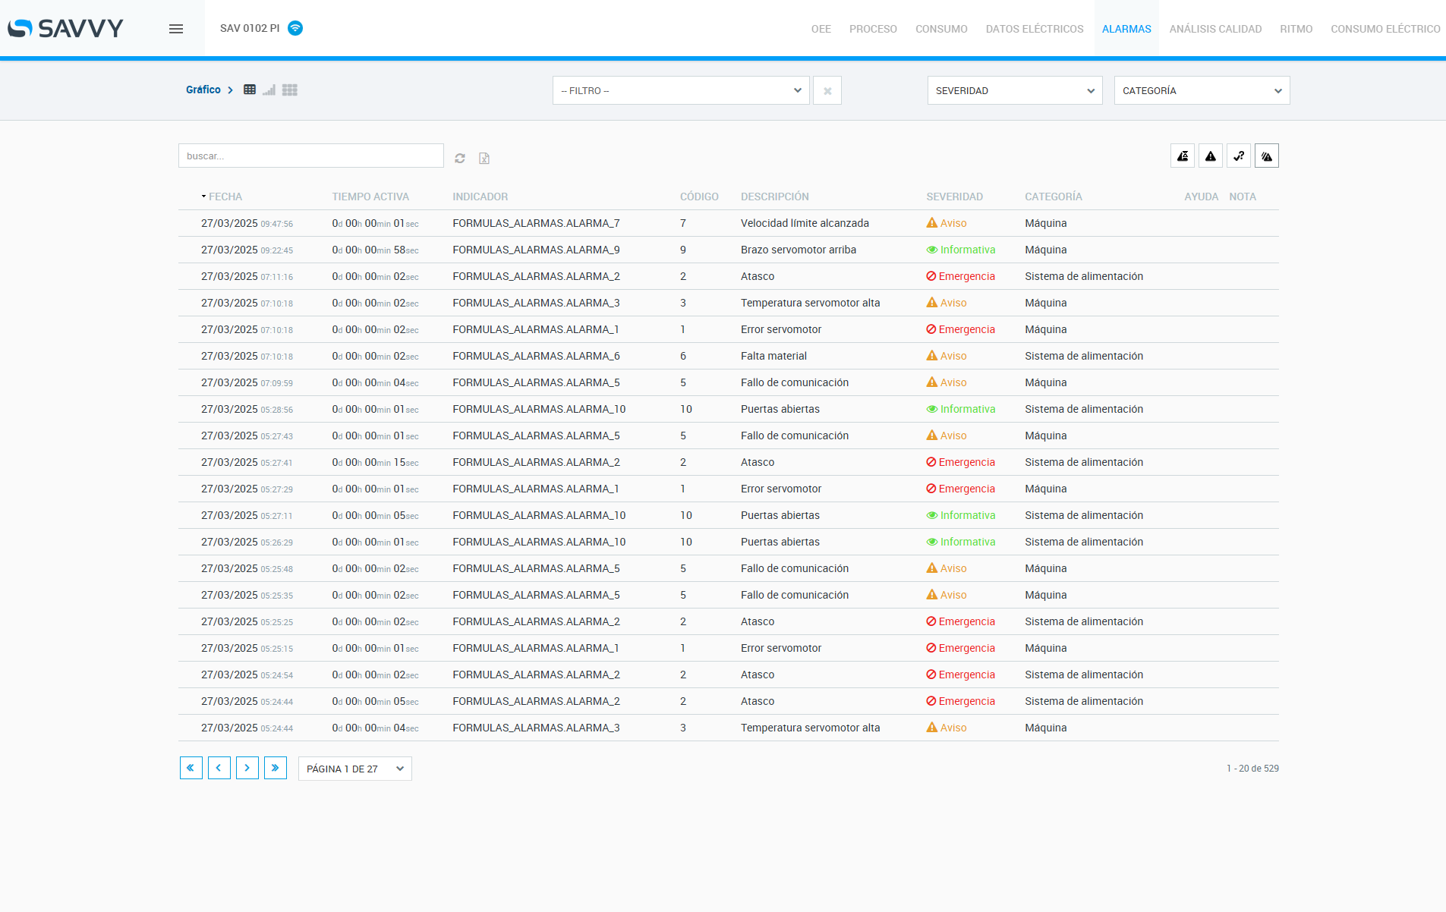The width and height of the screenshot is (1446, 912).
Task: Export alarms to Excel file
Action: [x=484, y=158]
